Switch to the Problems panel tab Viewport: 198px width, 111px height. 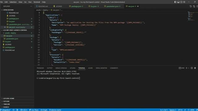[x=40, y=68]
